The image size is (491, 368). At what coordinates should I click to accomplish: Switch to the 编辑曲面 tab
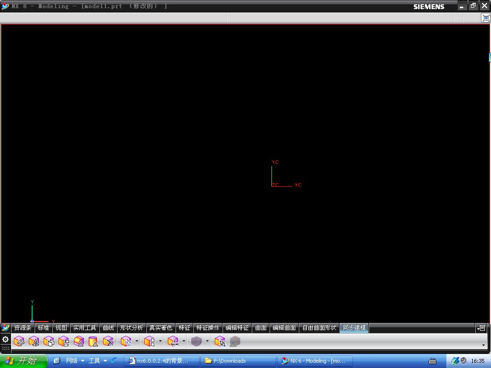point(284,328)
